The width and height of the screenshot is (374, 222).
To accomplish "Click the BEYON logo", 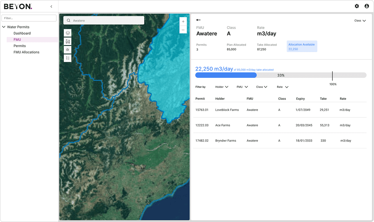I will click(18, 6).
